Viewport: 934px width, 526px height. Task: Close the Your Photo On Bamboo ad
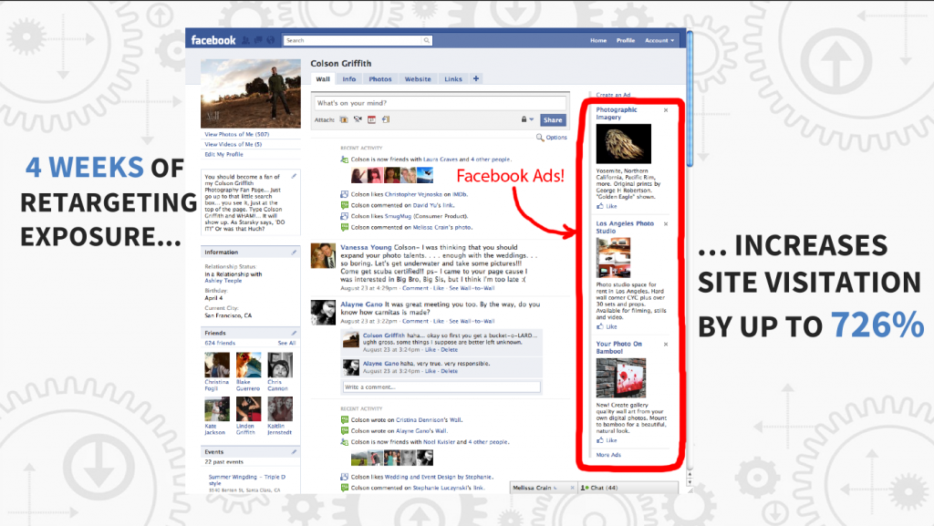pyautogui.click(x=666, y=344)
